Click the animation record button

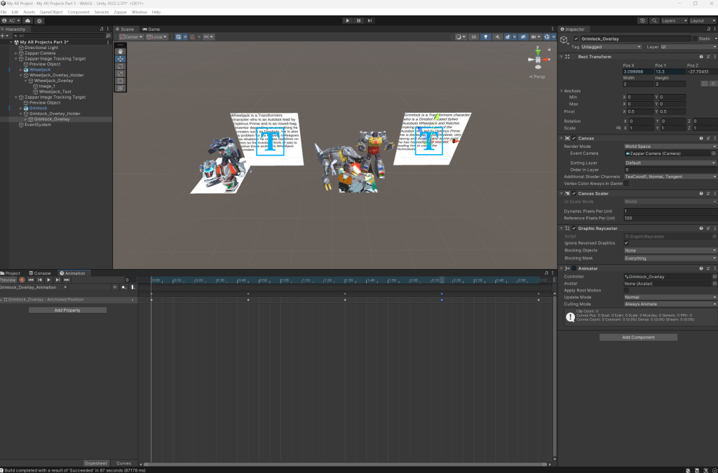click(x=22, y=280)
